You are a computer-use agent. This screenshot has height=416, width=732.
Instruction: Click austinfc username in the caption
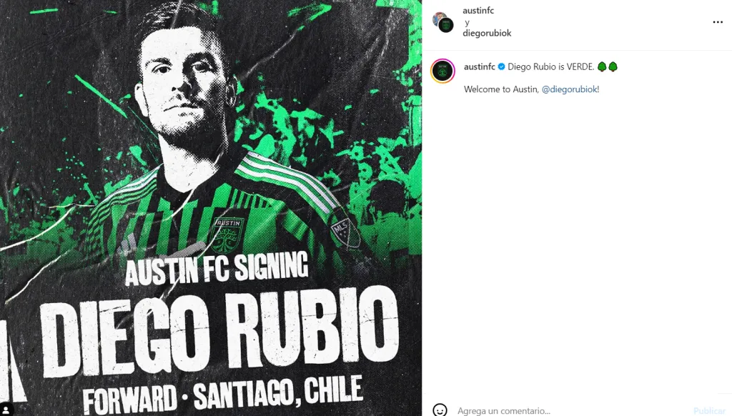480,66
